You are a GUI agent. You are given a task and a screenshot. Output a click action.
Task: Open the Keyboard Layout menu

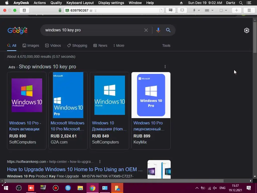(80, 3)
